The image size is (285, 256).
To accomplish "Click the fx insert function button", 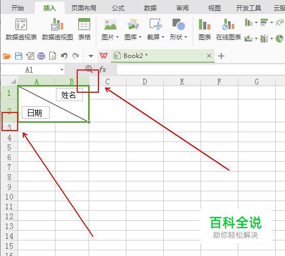I will [103, 69].
